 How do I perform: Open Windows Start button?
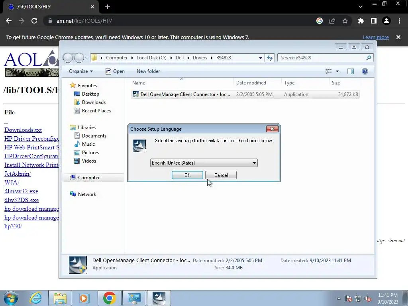pos(10,298)
